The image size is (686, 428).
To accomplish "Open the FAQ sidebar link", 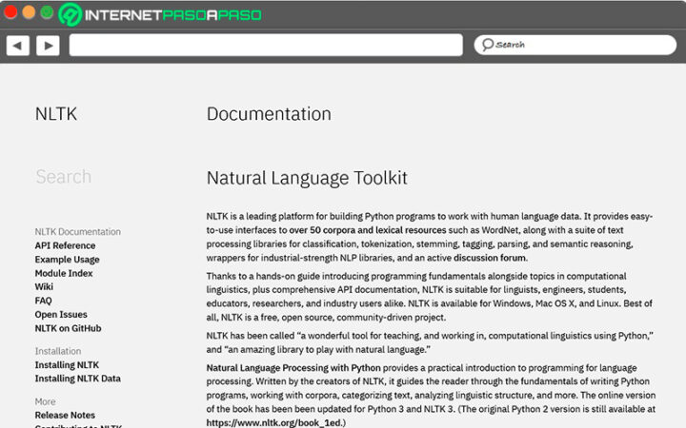I will click(44, 301).
